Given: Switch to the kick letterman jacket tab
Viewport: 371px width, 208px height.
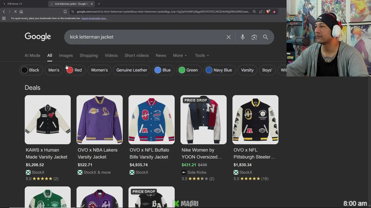Looking at the screenshot, I should 72,4.
